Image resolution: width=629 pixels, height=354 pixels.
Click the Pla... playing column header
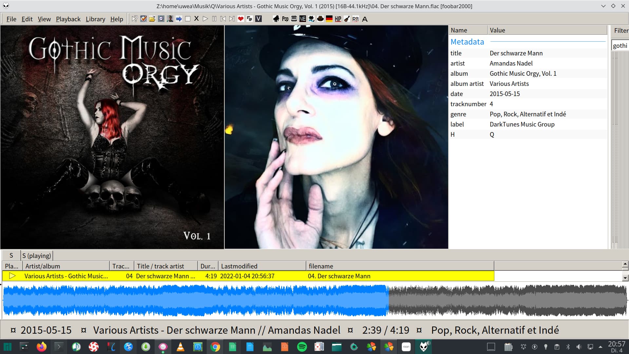12,266
